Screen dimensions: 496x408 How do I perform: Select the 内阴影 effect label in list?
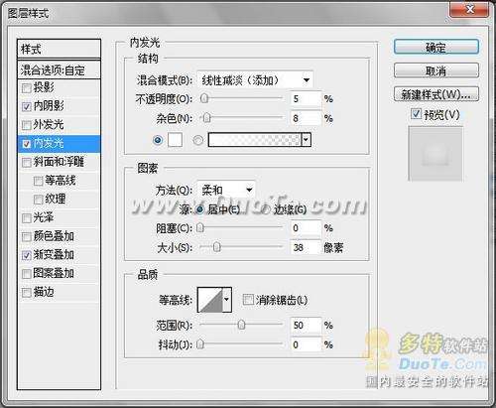[49, 106]
